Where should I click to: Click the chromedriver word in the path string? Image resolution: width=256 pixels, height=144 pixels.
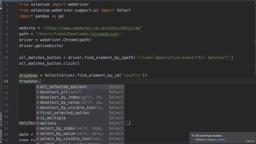tap(105, 34)
